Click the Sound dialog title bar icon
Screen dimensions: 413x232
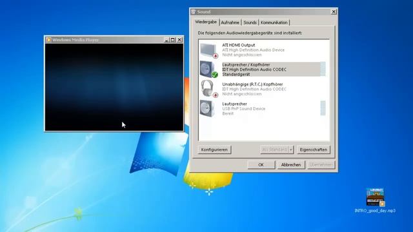[x=194, y=12]
